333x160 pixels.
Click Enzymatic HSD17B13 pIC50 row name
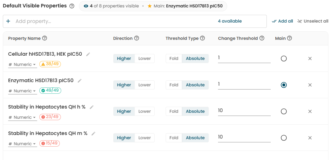(41, 80)
